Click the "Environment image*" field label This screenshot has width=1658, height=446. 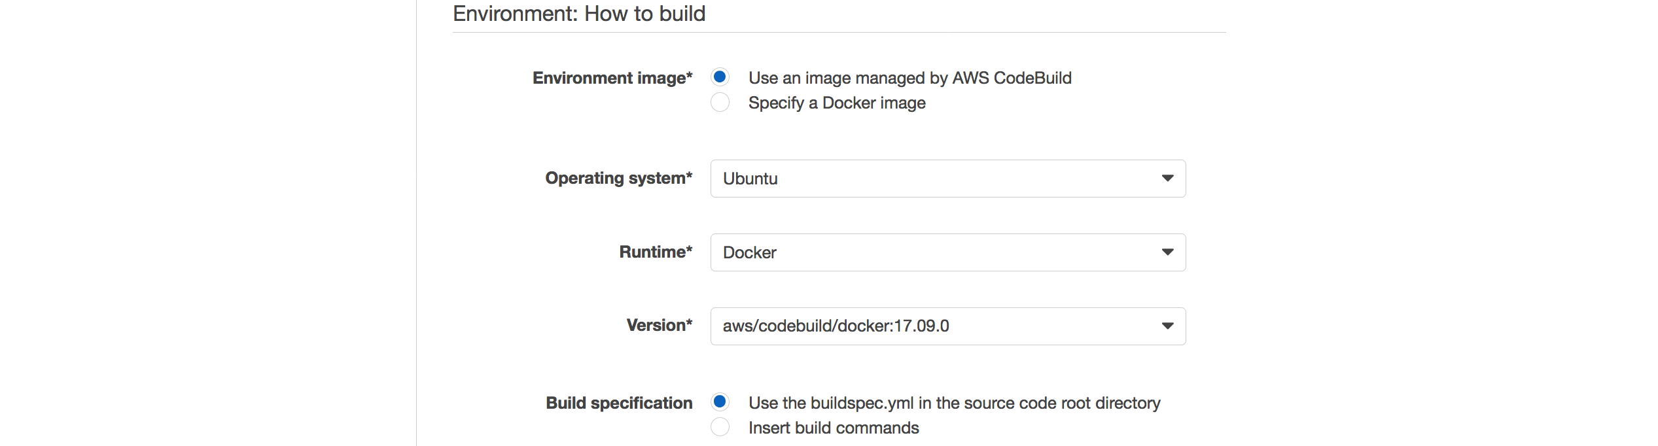pos(612,78)
